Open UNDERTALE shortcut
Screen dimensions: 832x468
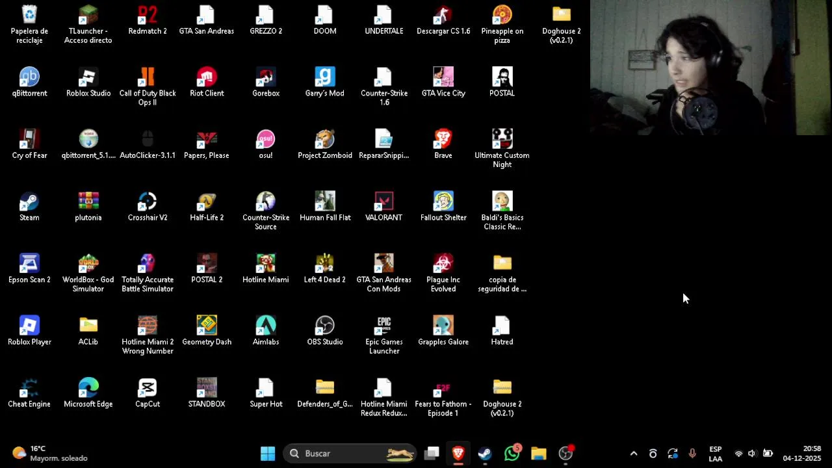384,20
